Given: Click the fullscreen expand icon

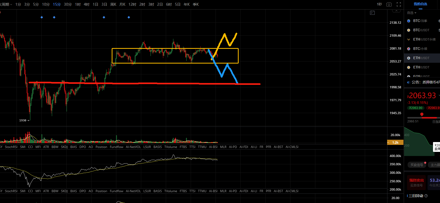Looking at the screenshot, I should [x=399, y=4].
